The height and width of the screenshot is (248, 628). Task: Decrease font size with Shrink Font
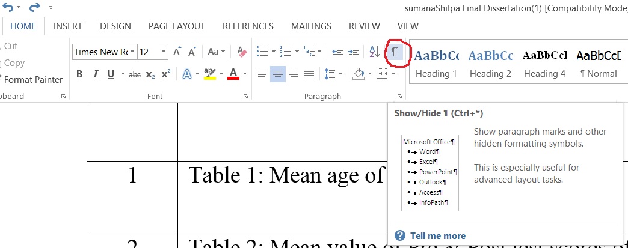click(192, 52)
